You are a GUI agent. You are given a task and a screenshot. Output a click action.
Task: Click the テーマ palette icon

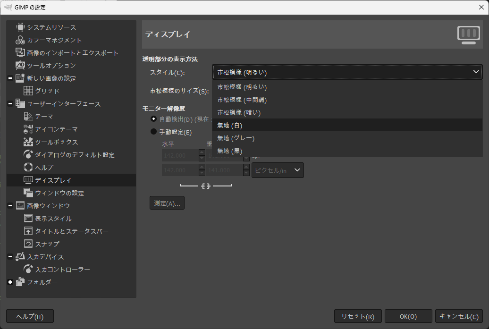pyautogui.click(x=28, y=116)
